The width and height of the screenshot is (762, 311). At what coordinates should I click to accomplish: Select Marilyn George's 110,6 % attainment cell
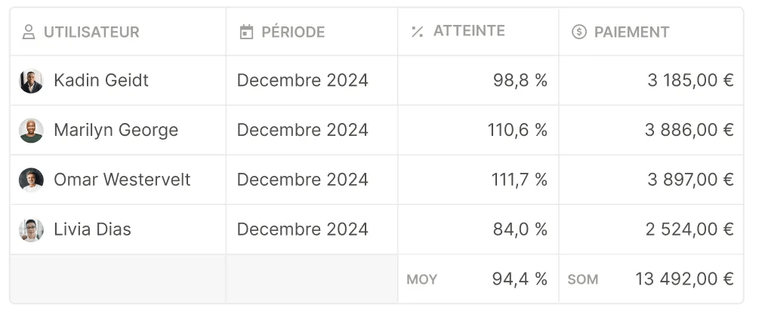pyautogui.click(x=478, y=131)
